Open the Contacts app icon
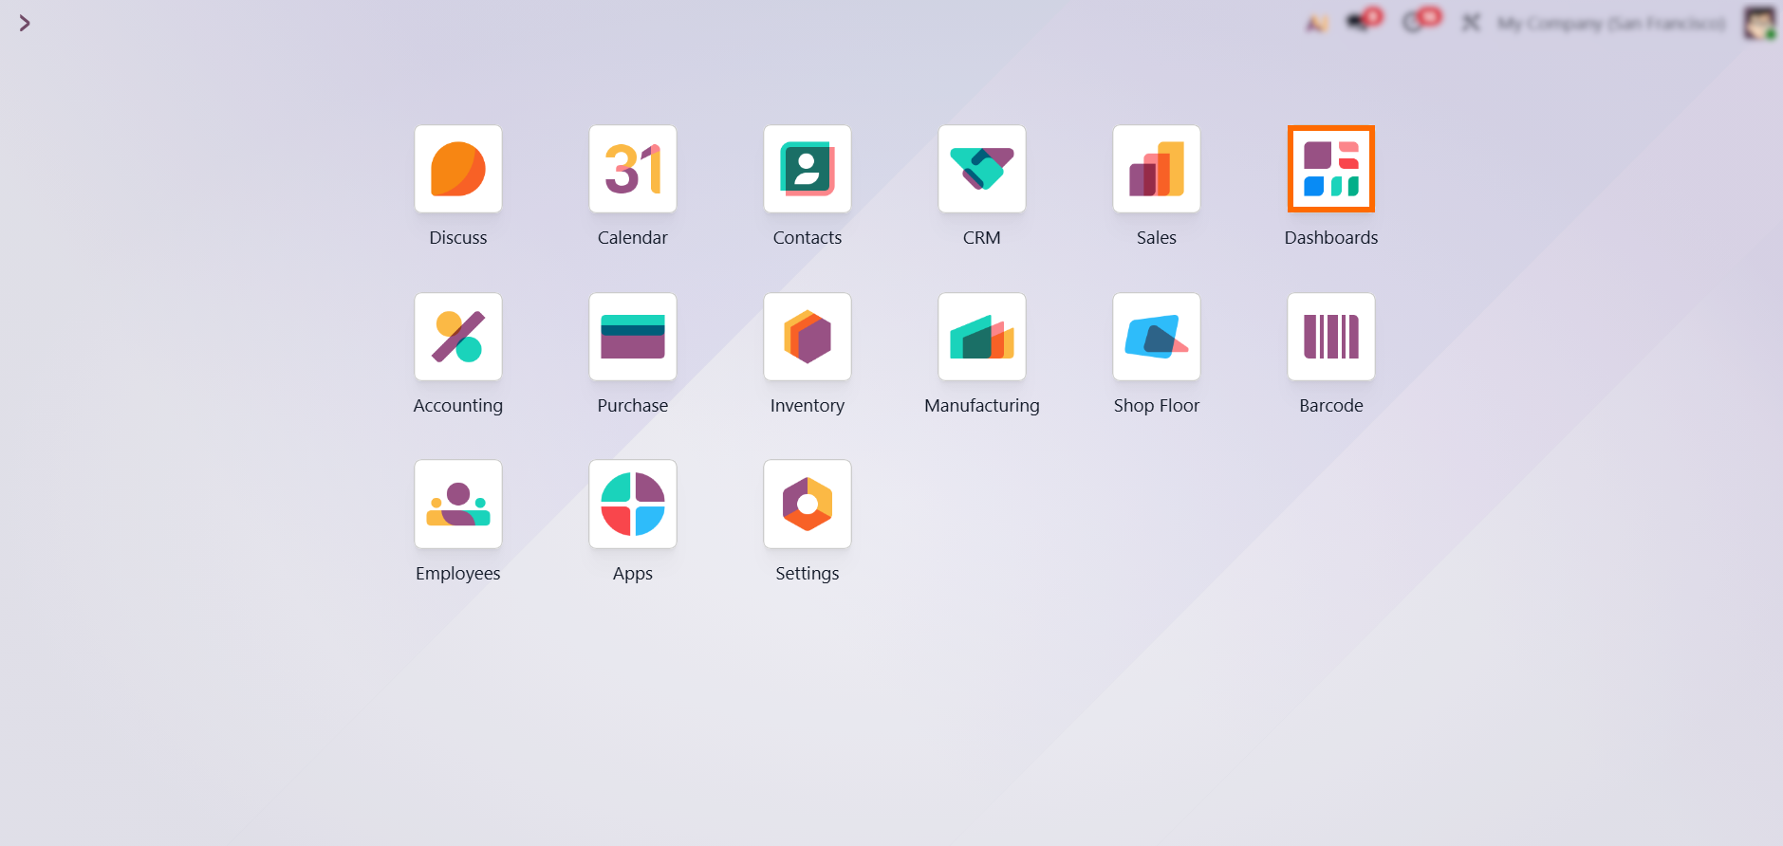This screenshot has height=846, width=1783. click(x=807, y=170)
